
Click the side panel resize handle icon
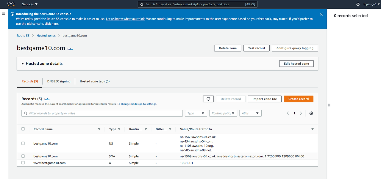click(x=329, y=105)
